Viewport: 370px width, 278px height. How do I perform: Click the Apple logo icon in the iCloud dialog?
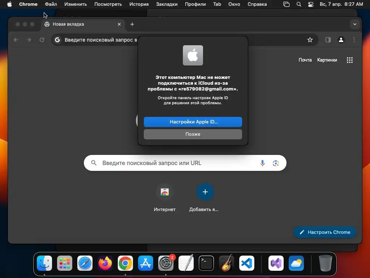click(193, 55)
